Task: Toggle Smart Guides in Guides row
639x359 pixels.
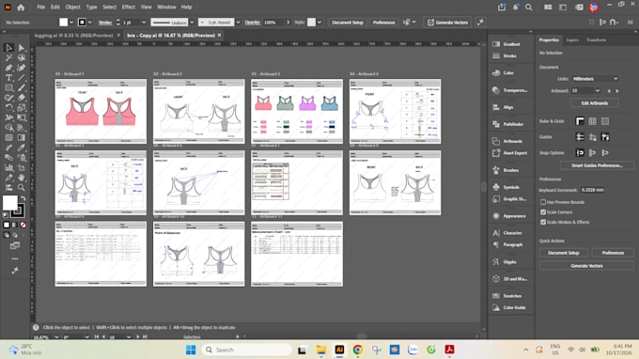Action: (x=605, y=137)
